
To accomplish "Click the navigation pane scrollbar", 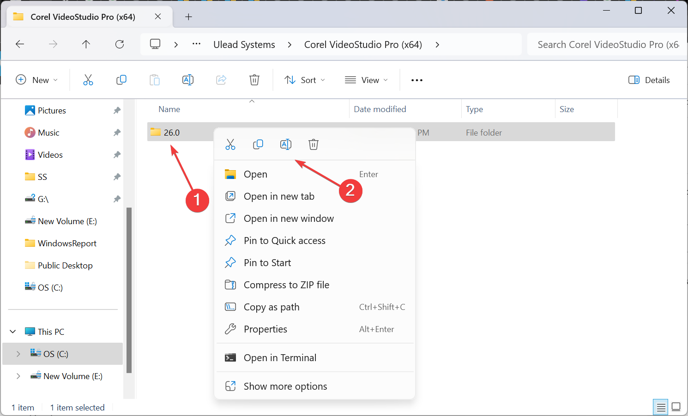I will pyautogui.click(x=129, y=290).
